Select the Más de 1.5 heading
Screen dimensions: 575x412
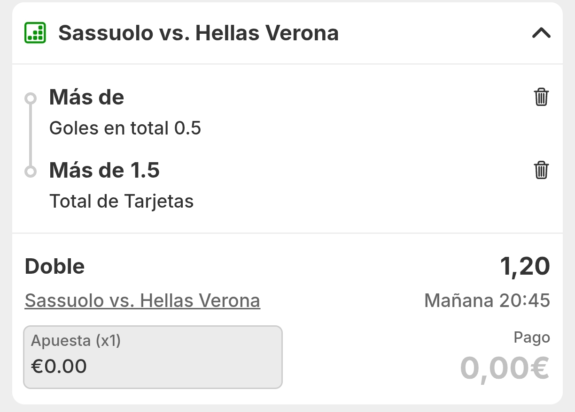pos(104,171)
